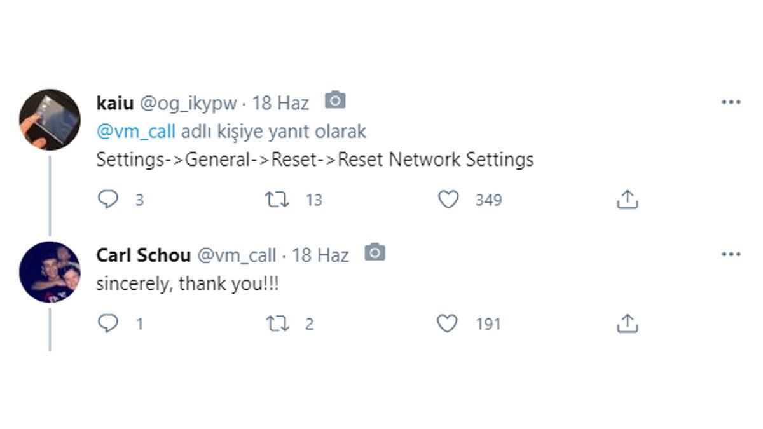Click kaiu's profile avatar
Image resolution: width=763 pixels, height=429 pixels.
tap(49, 114)
